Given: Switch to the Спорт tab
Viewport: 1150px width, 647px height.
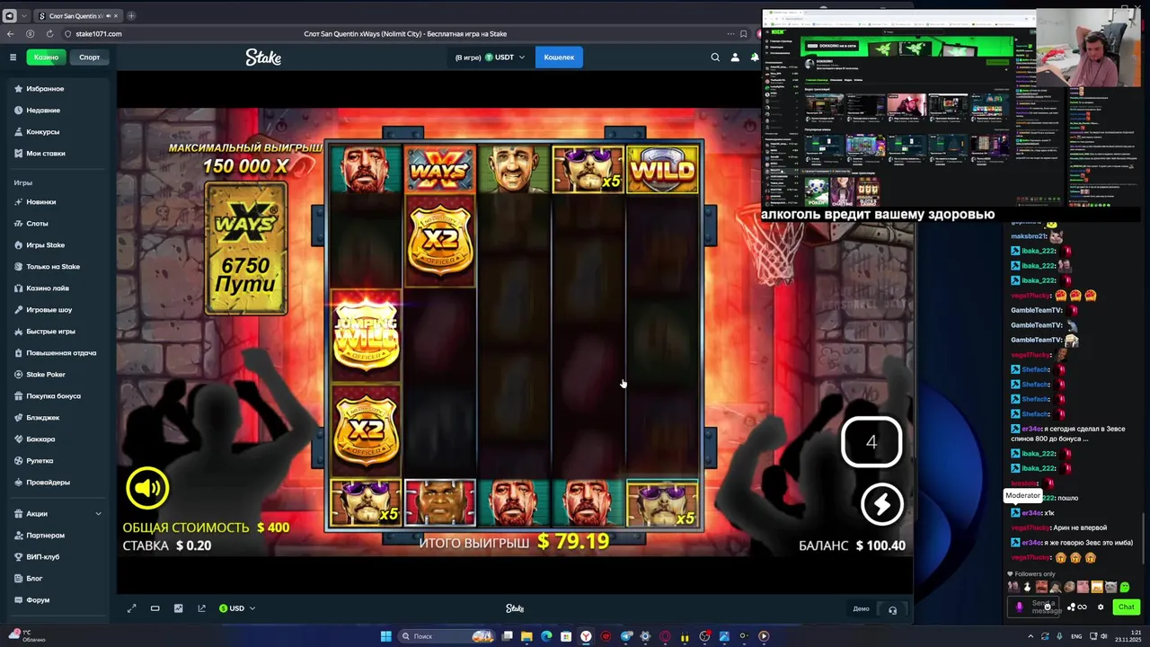Looking at the screenshot, I should [89, 58].
